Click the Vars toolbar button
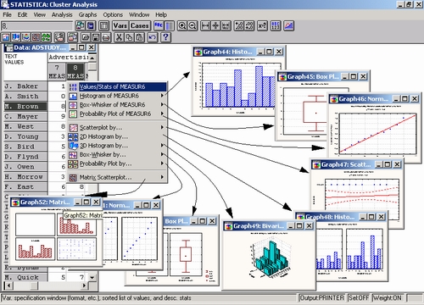Image resolution: width=424 pixels, height=305 pixels. click(120, 26)
